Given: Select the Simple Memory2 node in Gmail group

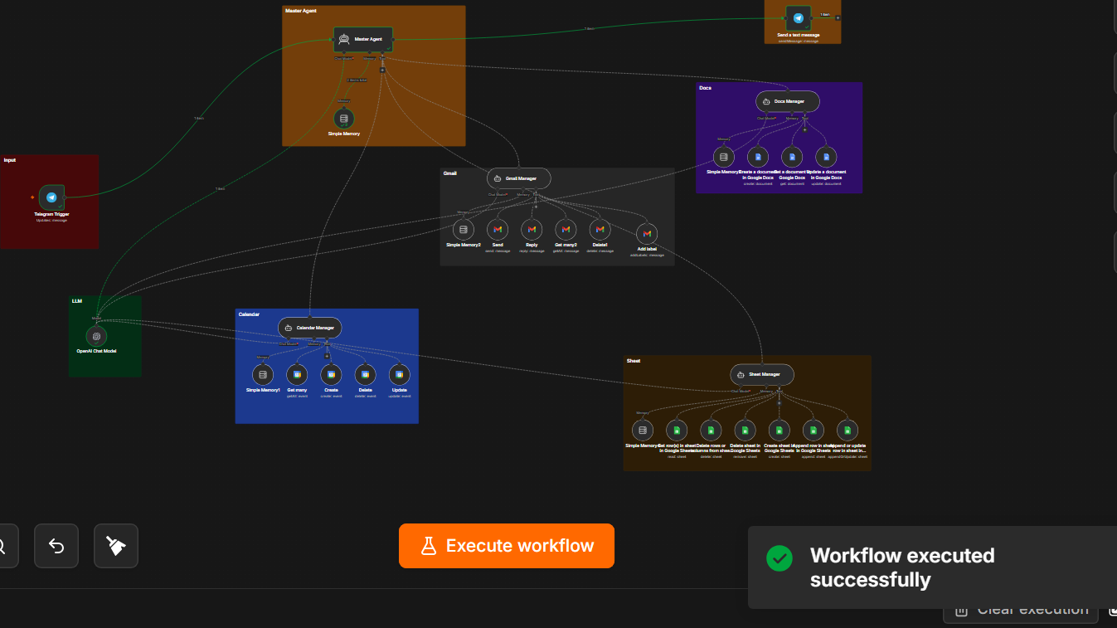Looking at the screenshot, I should (464, 229).
